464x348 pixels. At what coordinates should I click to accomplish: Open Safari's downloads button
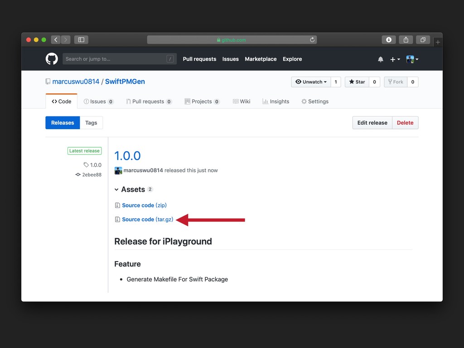pos(389,40)
